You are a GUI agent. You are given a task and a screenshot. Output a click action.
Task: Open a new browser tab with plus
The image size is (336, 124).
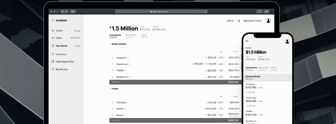click(x=273, y=12)
